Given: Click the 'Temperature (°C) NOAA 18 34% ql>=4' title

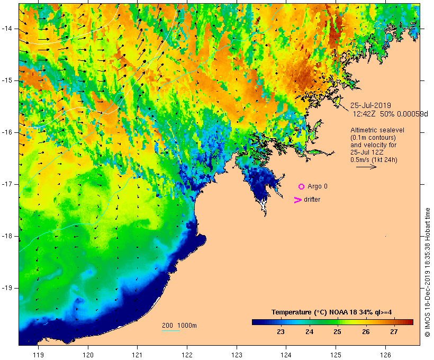Looking at the screenshot, I should coord(332,312).
